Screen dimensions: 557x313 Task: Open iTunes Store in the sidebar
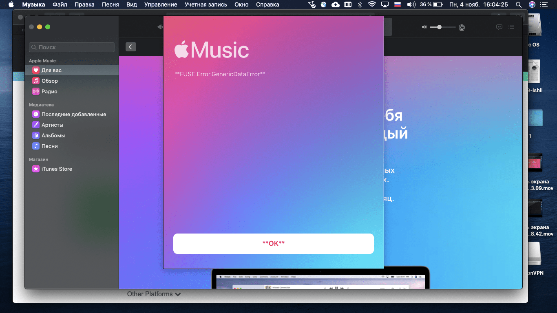click(72, 169)
